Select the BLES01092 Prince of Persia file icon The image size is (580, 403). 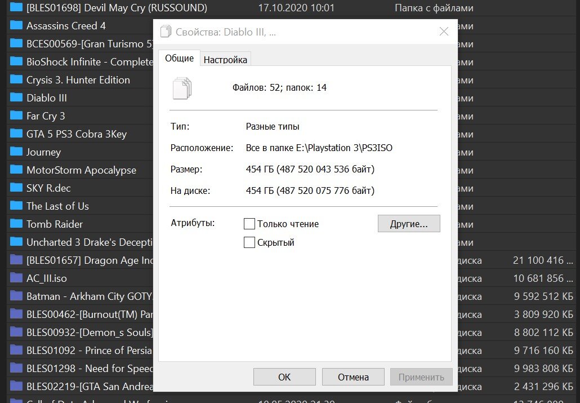(x=16, y=350)
